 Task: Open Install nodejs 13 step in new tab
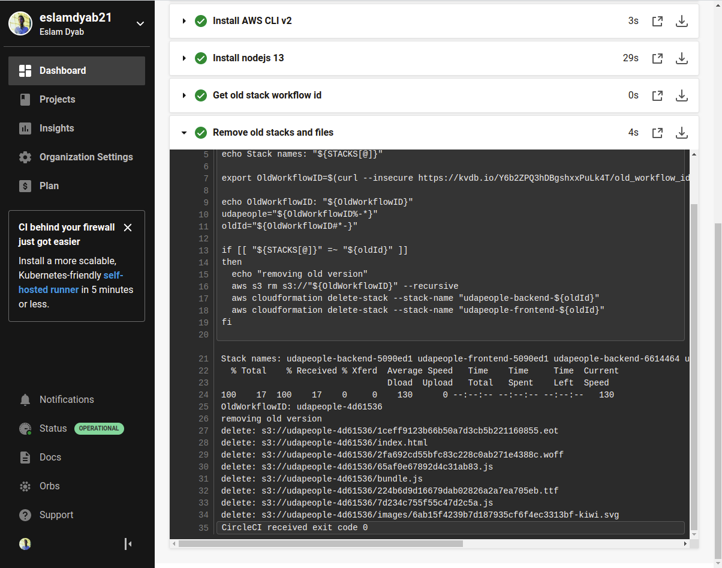657,58
